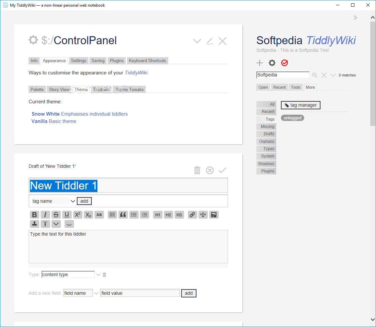Insert a link with chain icon
This screenshot has width=376, height=327.
(192, 215)
